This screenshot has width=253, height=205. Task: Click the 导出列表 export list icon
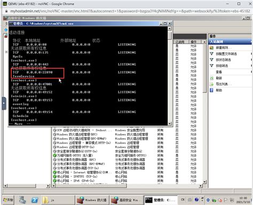point(211,84)
